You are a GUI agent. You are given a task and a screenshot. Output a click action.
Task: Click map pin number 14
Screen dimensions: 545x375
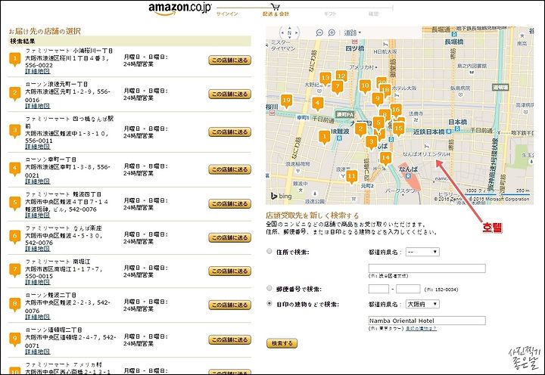tap(385, 159)
